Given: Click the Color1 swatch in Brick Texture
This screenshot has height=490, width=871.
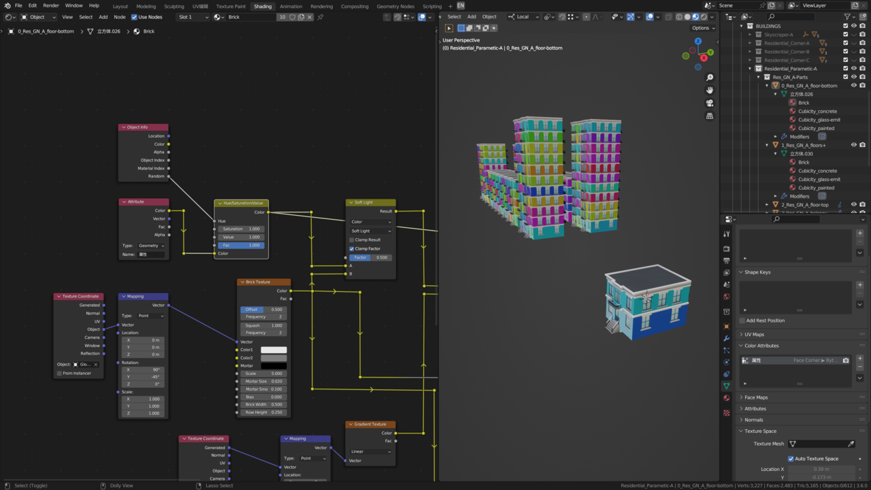Looking at the screenshot, I should (274, 350).
